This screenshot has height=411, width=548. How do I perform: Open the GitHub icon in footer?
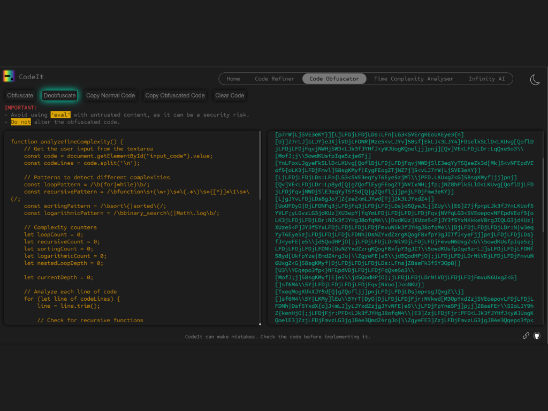click(x=537, y=336)
